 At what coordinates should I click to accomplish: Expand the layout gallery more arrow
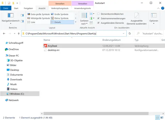76,22
